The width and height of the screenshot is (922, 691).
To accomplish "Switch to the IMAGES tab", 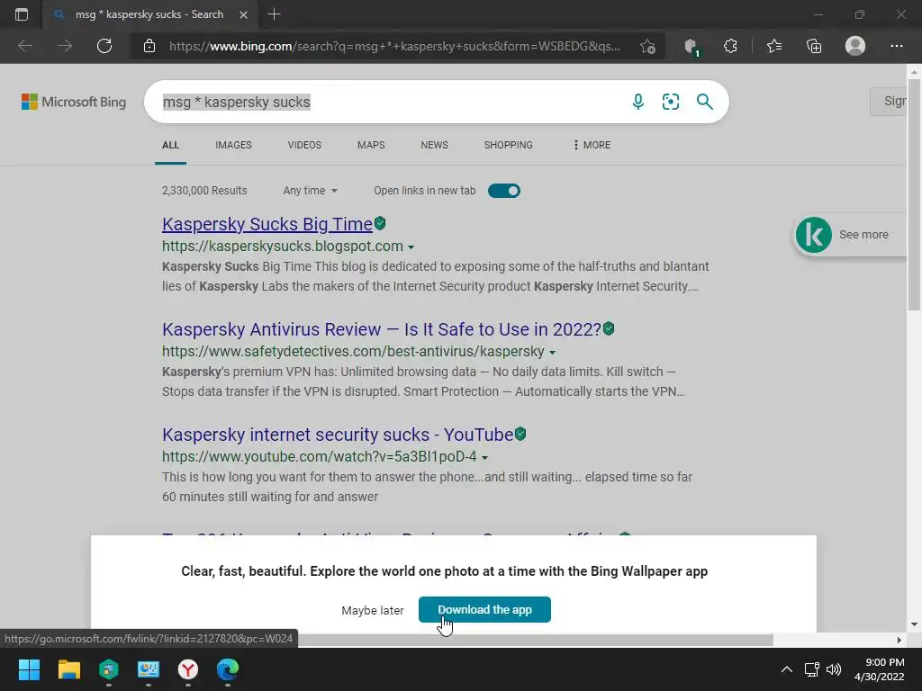I will point(233,145).
